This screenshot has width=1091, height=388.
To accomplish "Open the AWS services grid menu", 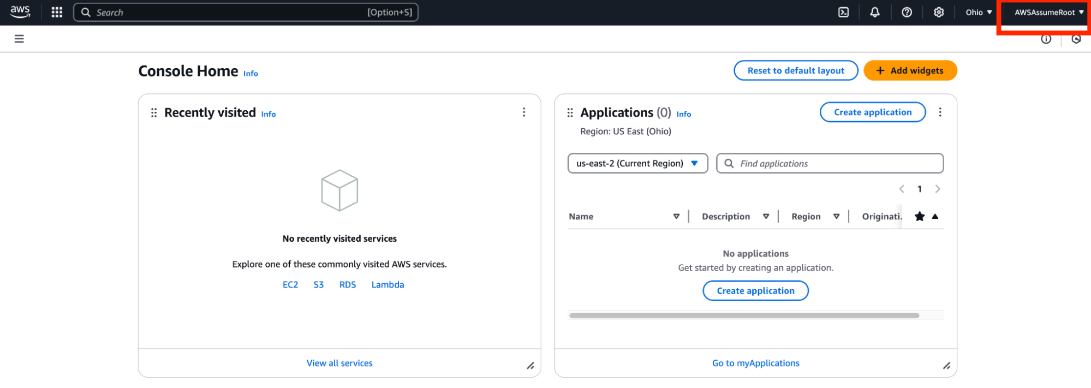I will pos(57,12).
